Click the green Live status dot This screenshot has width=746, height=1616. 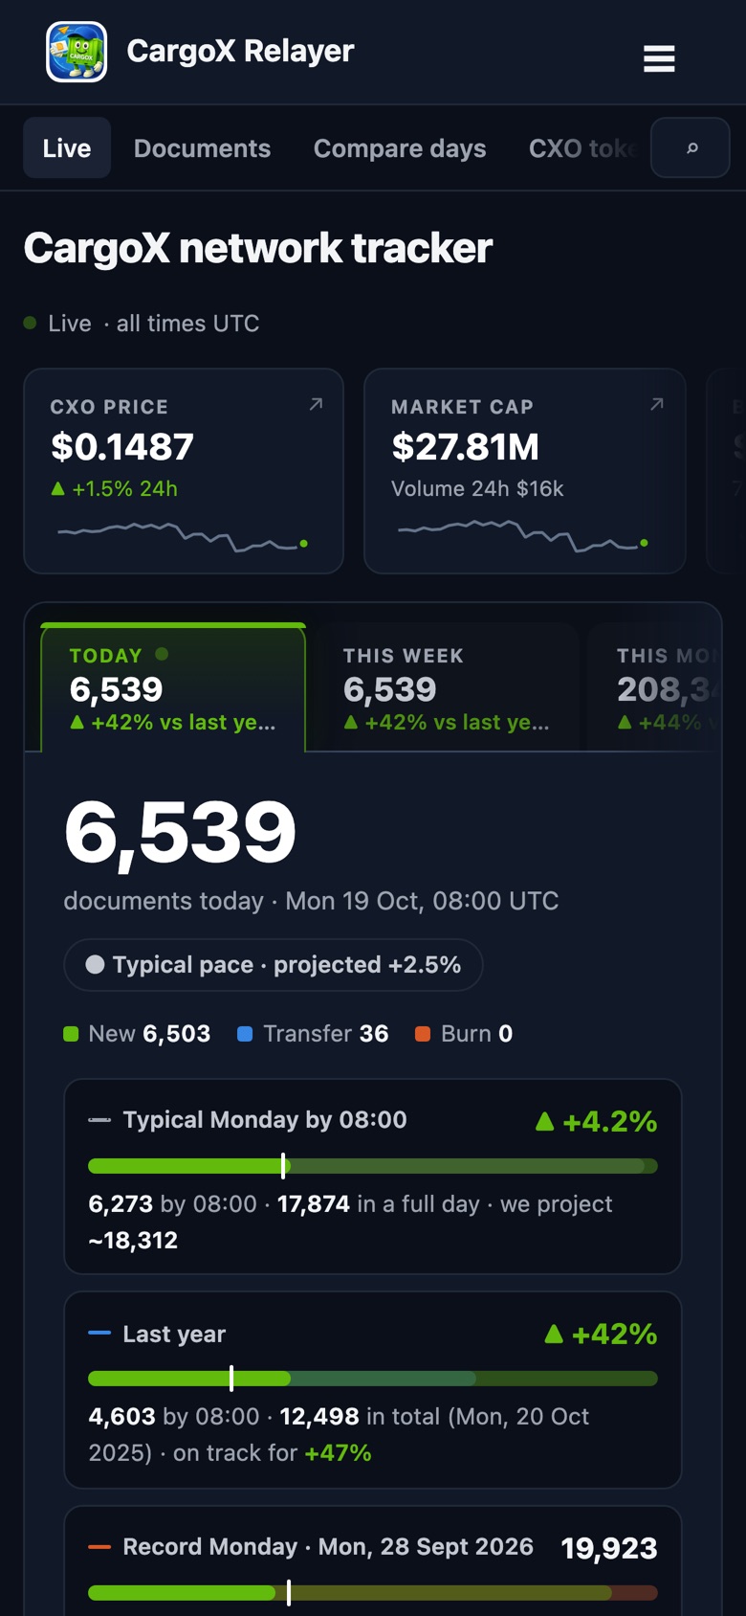30,324
